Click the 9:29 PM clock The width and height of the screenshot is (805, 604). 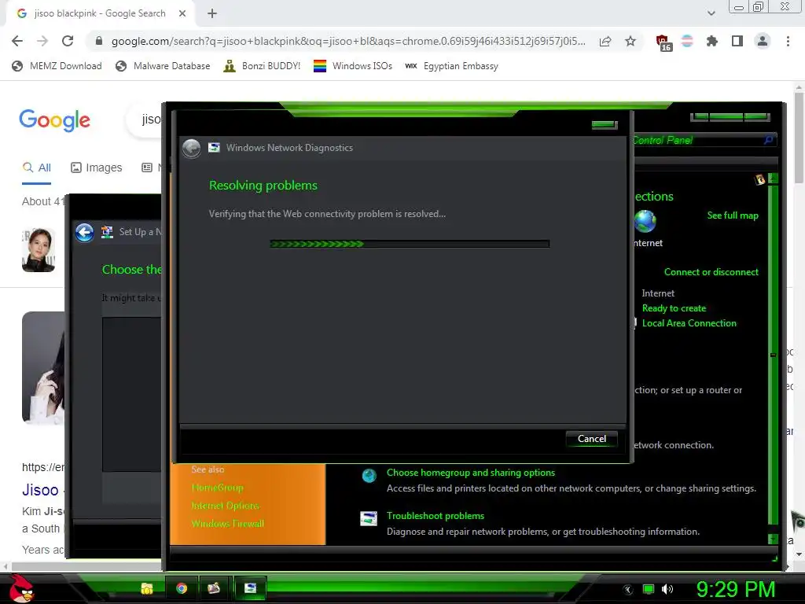[x=735, y=589]
